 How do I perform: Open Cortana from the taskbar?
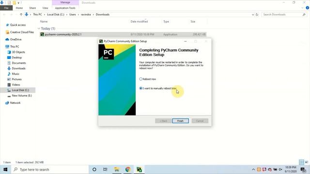point(94,170)
